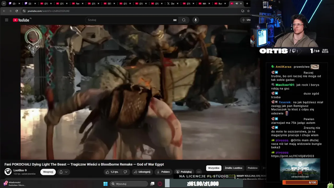Open the prnt.sc link in chat
This screenshot has width=334, height=188.
293,156
